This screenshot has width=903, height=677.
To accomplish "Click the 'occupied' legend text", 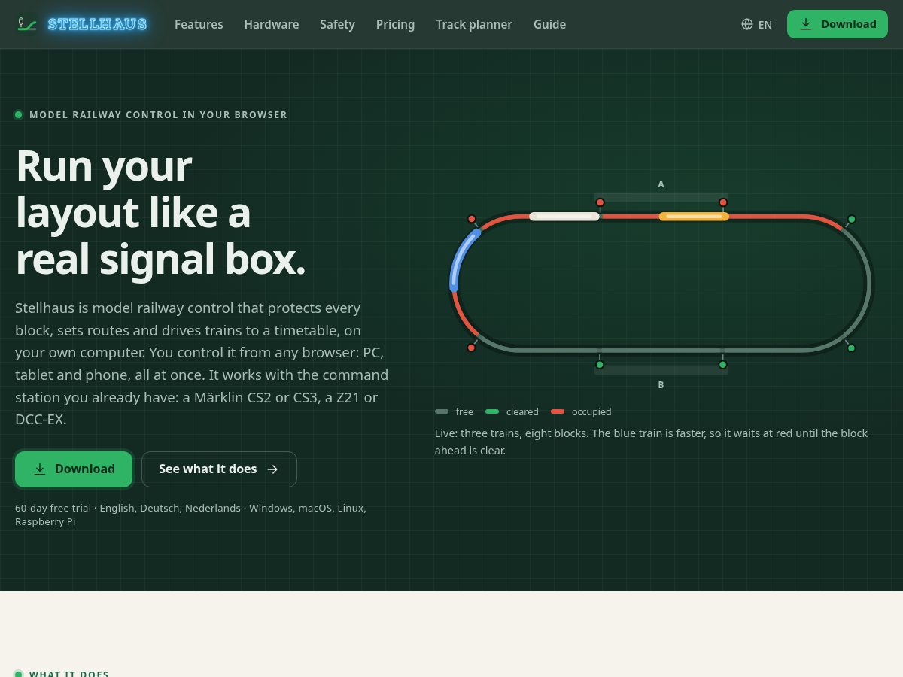I will [x=591, y=411].
